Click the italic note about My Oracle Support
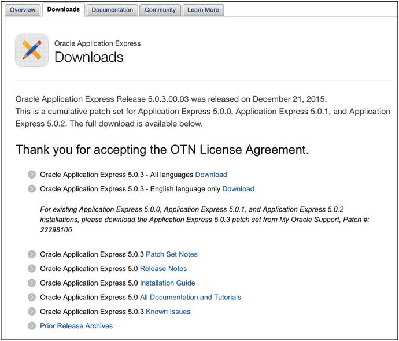399x341 pixels. (x=205, y=220)
